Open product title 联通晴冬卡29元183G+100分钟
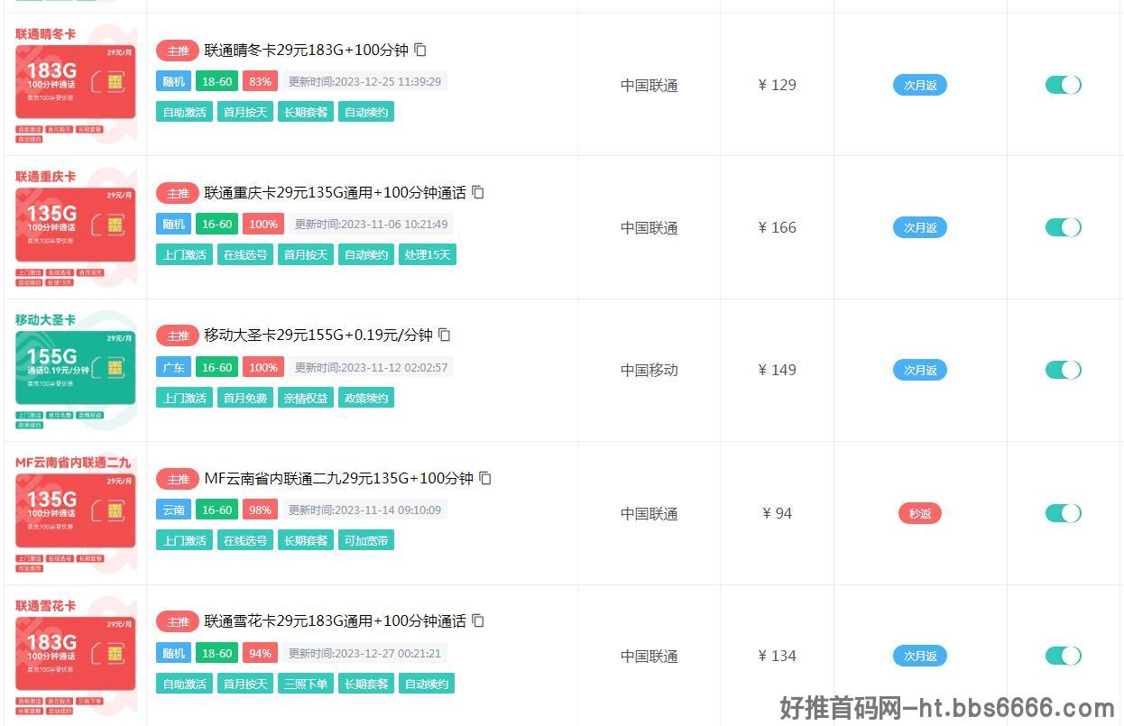Viewport: 1124px width, 726px height. [x=306, y=51]
